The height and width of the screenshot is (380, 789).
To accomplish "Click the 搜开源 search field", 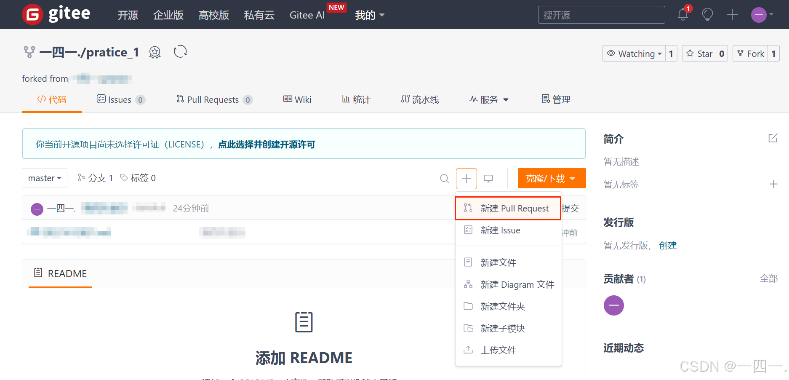I will coord(601,14).
